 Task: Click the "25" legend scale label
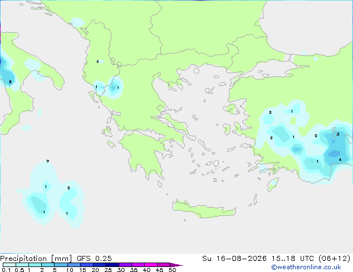tap(108, 270)
